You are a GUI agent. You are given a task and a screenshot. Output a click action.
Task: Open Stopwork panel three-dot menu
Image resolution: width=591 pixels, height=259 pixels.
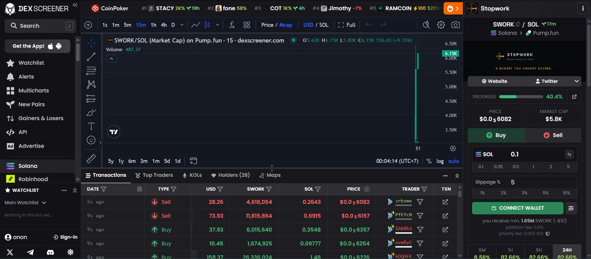coord(584,9)
